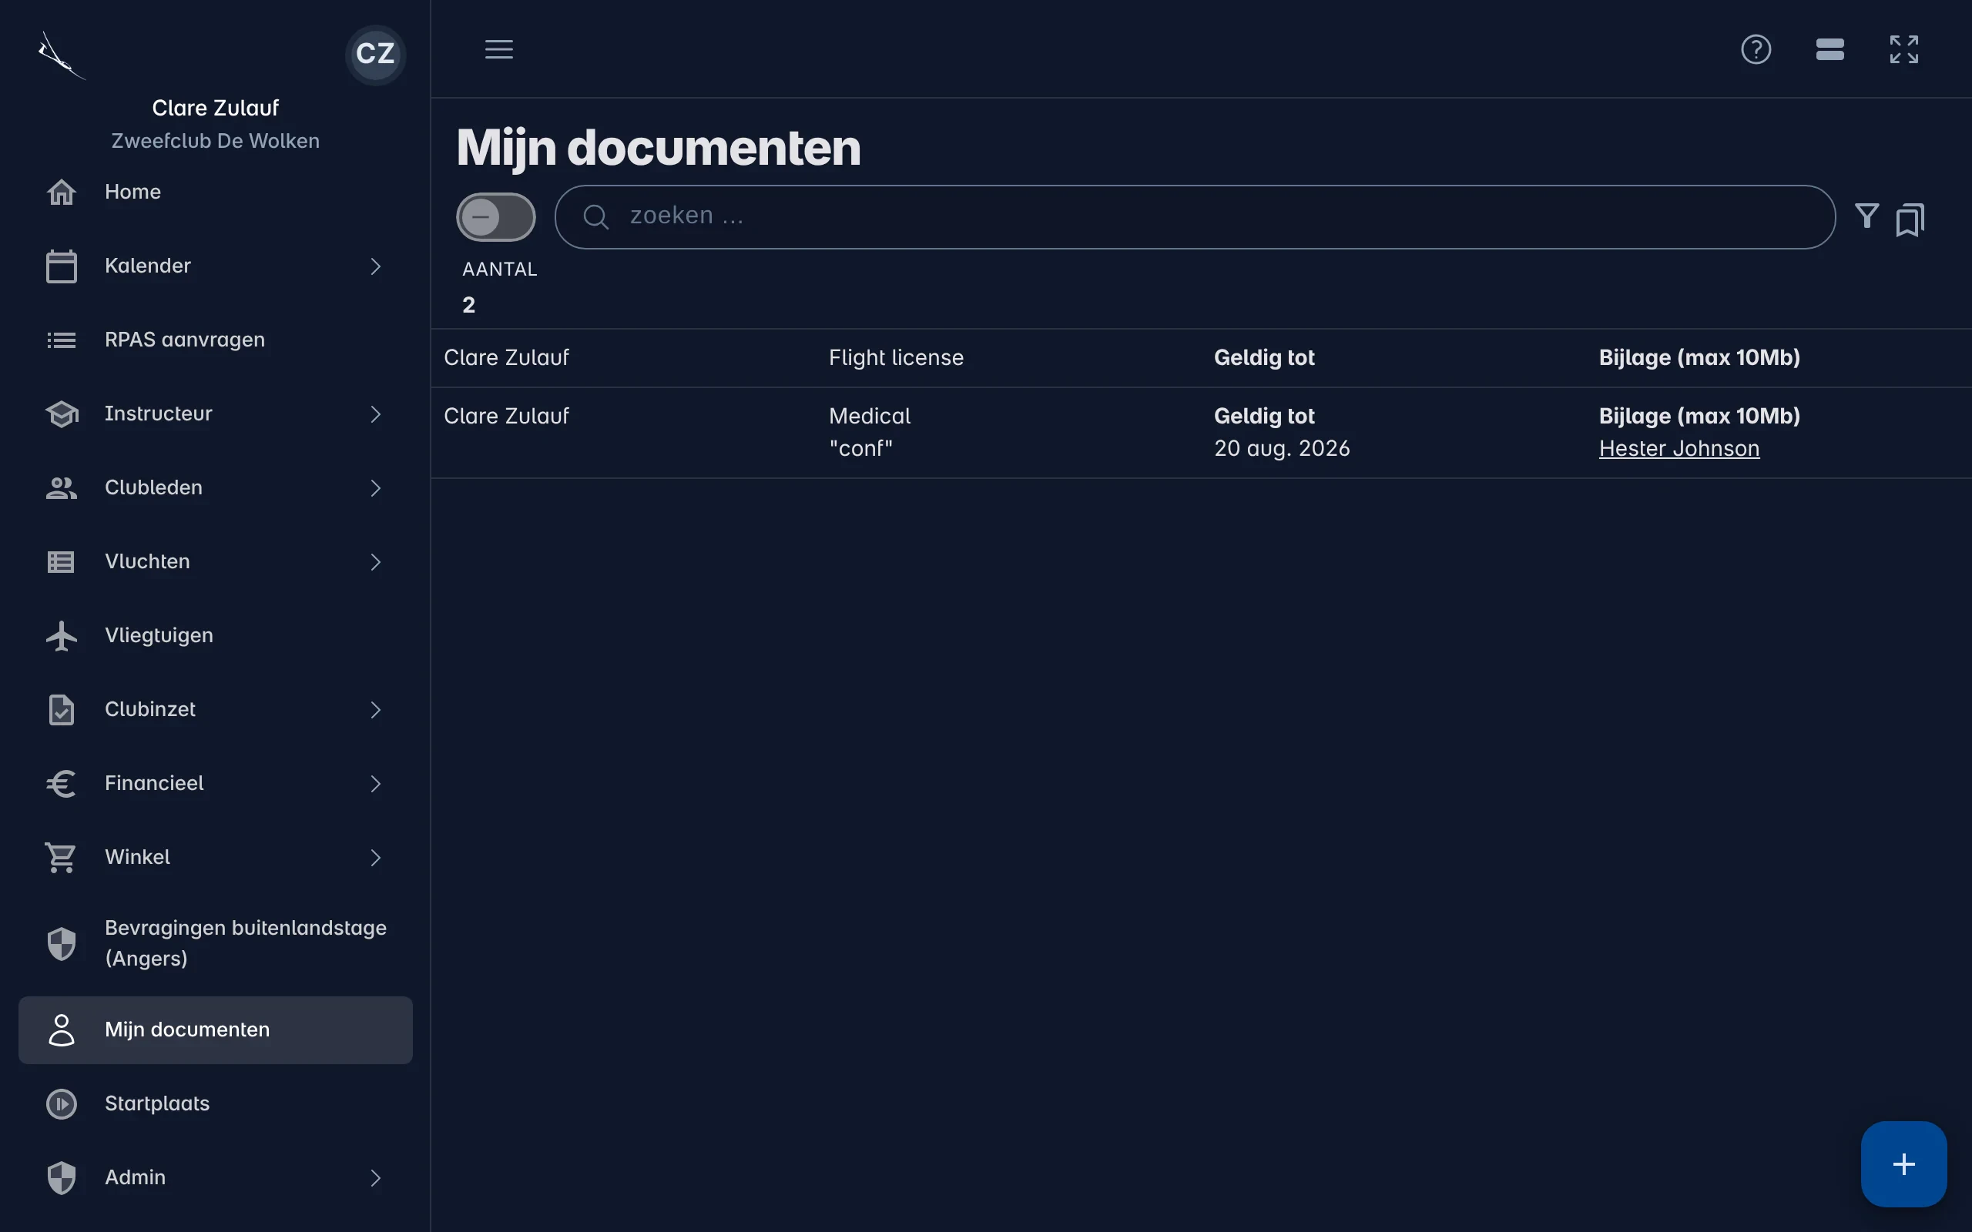
Task: Open Vliegtuigen in the sidebar
Action: point(215,635)
